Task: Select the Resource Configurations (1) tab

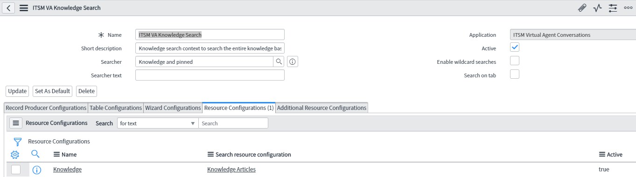Action: tap(239, 108)
